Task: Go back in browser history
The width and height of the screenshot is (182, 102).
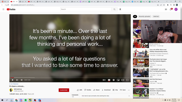Action: click(x=2, y=5)
